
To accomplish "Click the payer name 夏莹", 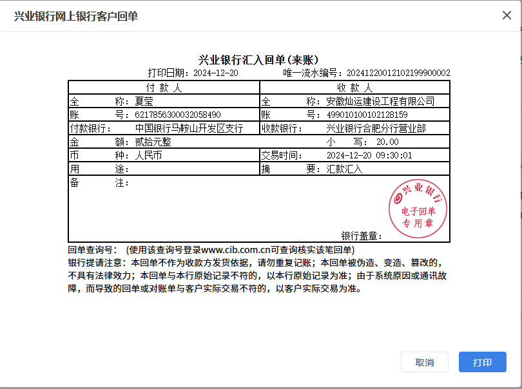I will pyautogui.click(x=144, y=101).
